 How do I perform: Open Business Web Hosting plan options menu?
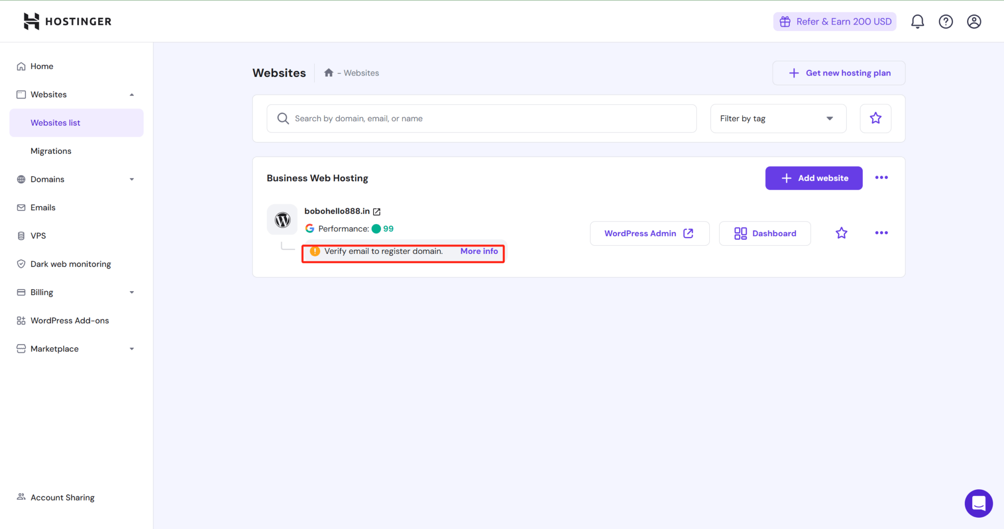pos(881,178)
